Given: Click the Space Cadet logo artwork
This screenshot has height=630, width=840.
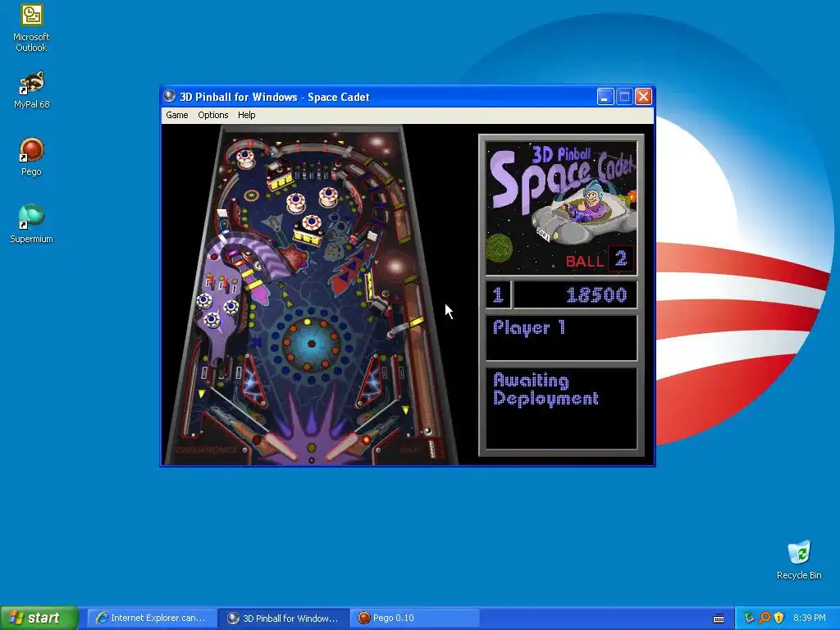Looking at the screenshot, I should pyautogui.click(x=561, y=208).
